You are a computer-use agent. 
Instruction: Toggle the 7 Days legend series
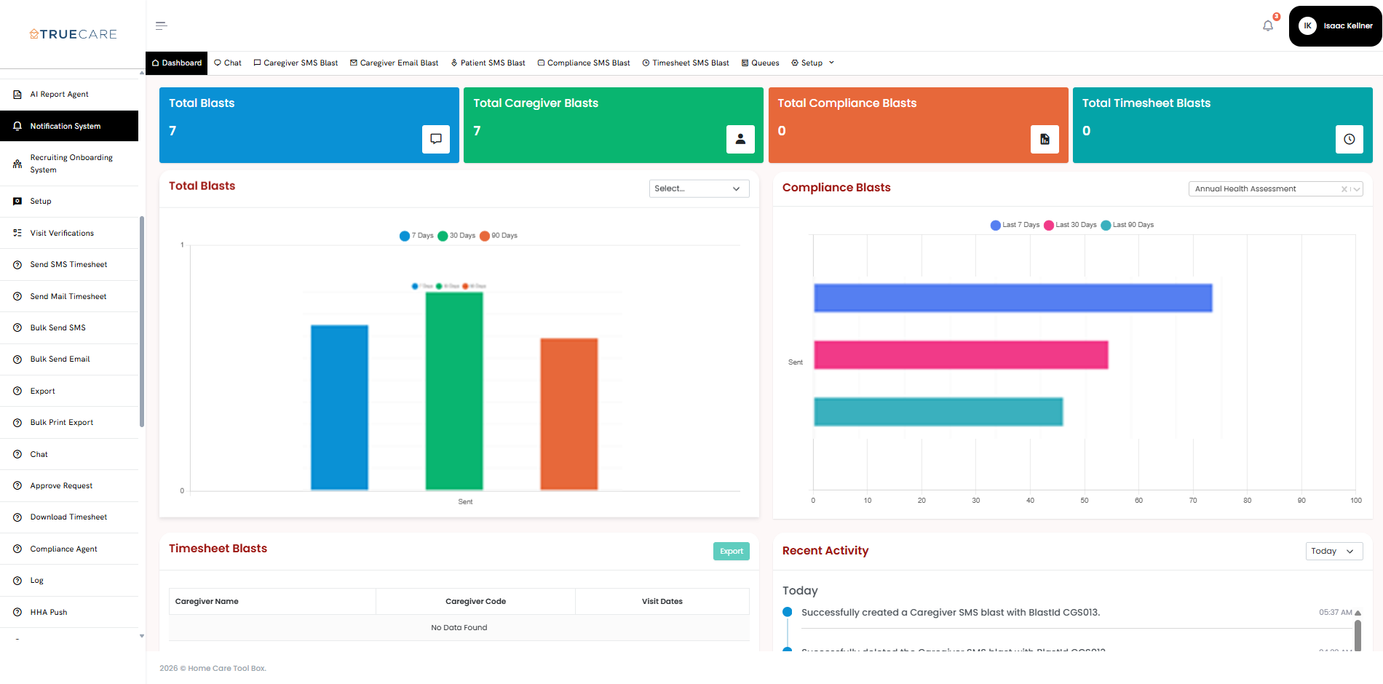pyautogui.click(x=416, y=236)
